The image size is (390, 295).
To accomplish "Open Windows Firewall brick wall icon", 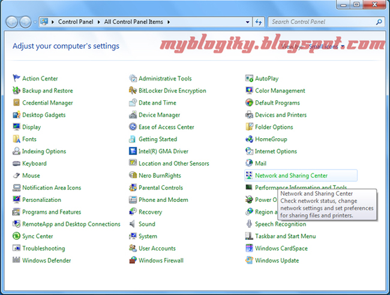I will (133, 260).
